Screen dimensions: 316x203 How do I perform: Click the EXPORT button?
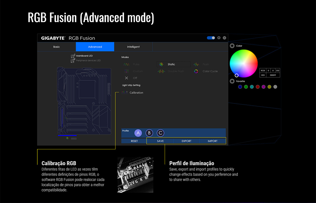[x=186, y=141]
